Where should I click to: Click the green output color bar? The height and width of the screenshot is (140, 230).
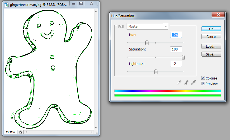tap(168, 95)
